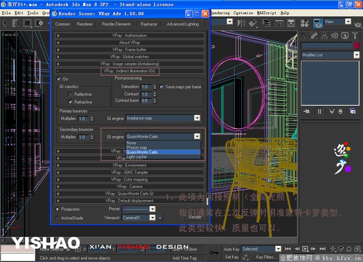
Task: Click the Mirror tool icon
Action: [241, 23]
